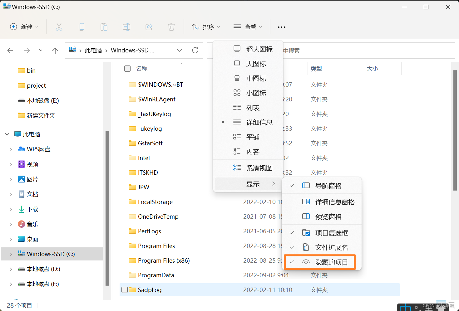The image size is (459, 311).
Task: Open address bar history dropdown
Action: pyautogui.click(x=180, y=50)
